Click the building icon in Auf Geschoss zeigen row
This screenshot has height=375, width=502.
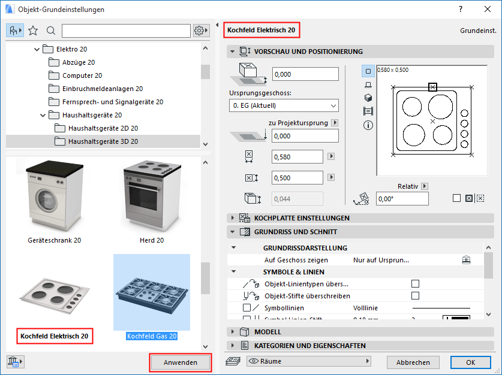coord(466,260)
